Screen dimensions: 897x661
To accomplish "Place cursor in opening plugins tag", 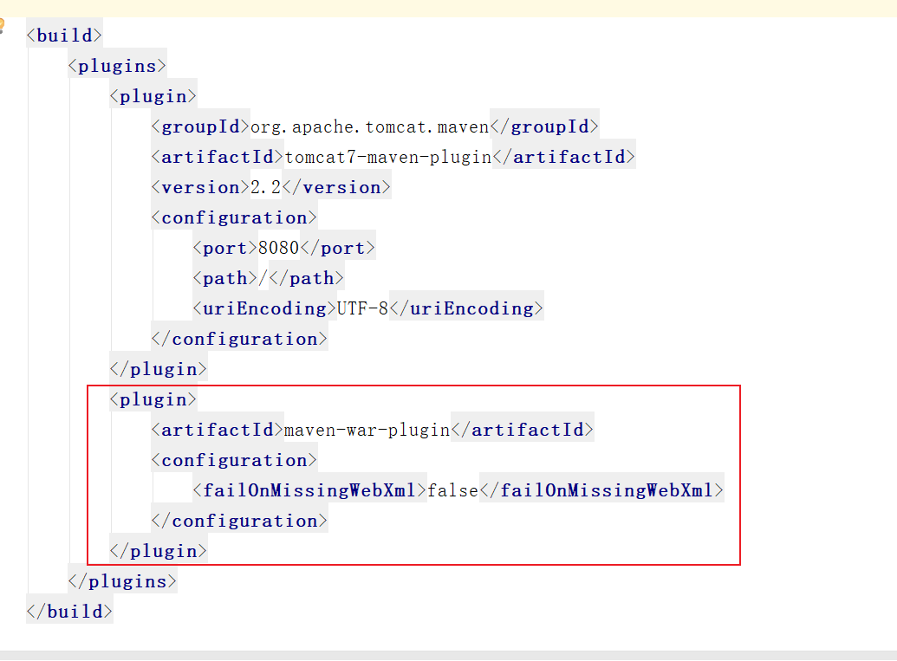I will (117, 66).
